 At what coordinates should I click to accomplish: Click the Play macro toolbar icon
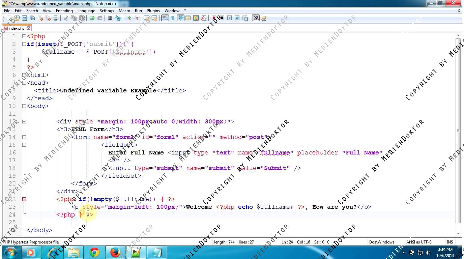click(229, 18)
